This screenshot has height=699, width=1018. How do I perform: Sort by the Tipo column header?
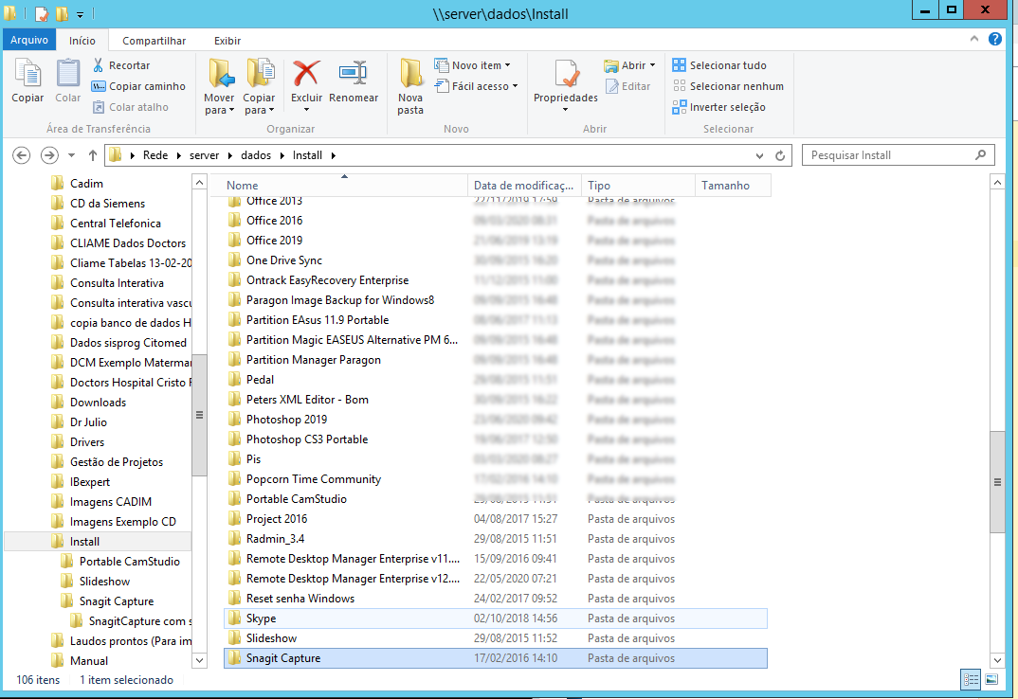click(638, 185)
